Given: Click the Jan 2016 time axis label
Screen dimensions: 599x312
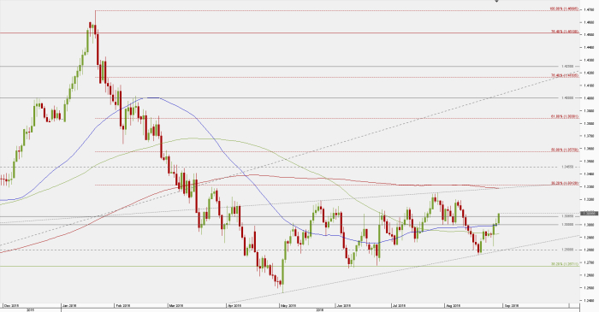Looking at the screenshot, I should coord(69,305).
